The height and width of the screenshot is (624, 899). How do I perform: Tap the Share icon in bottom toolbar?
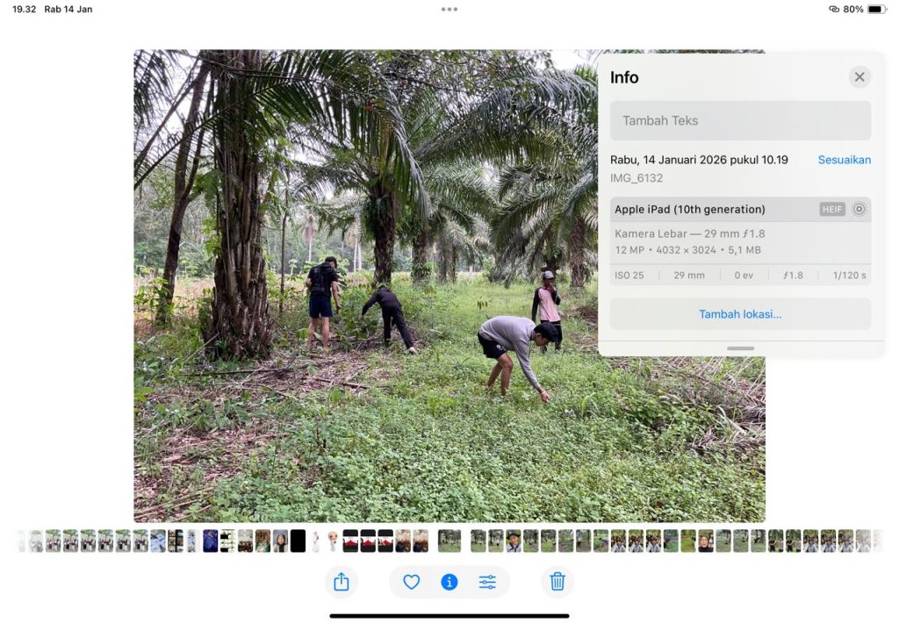tap(342, 582)
